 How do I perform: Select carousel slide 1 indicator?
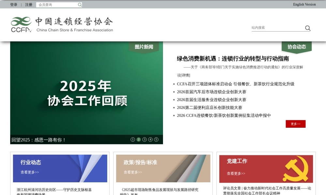click(x=132, y=139)
